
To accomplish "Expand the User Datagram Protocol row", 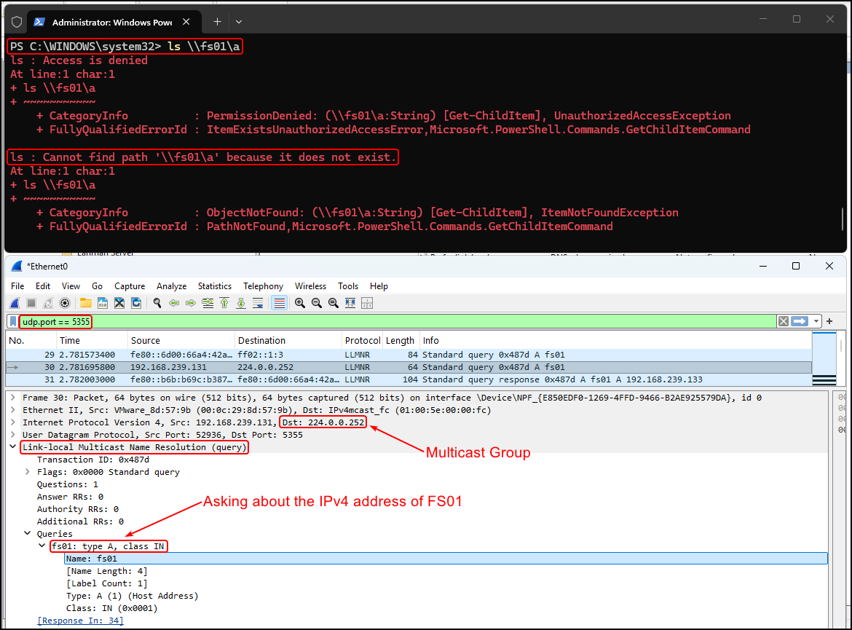I will 12,435.
